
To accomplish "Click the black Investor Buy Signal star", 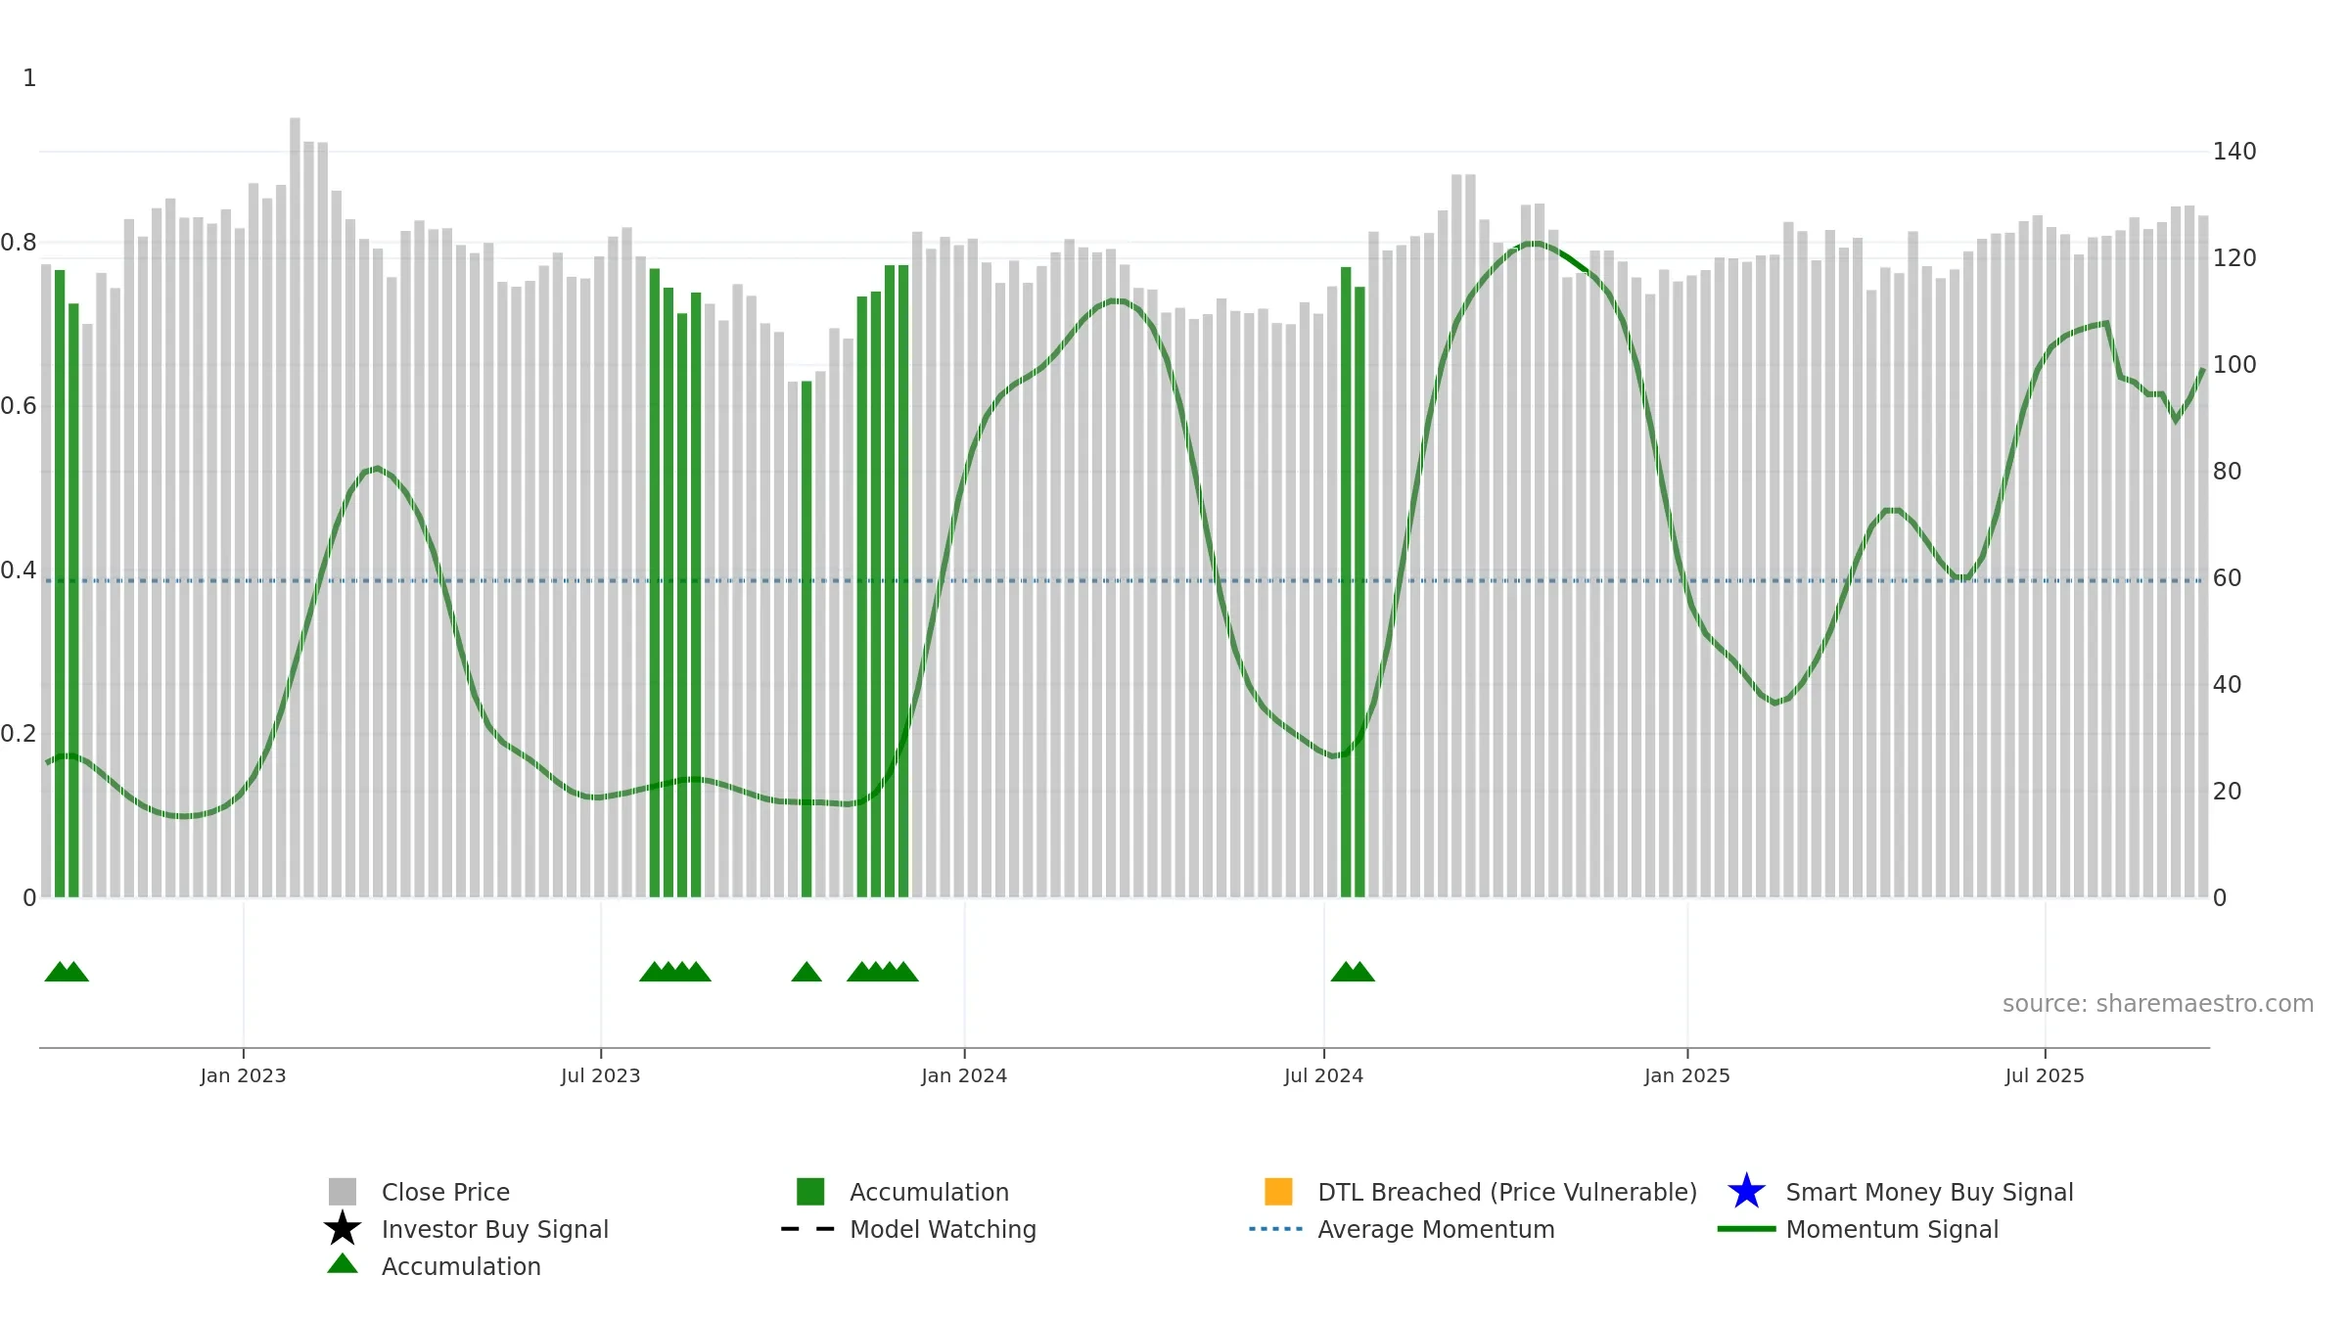I will click(342, 1228).
